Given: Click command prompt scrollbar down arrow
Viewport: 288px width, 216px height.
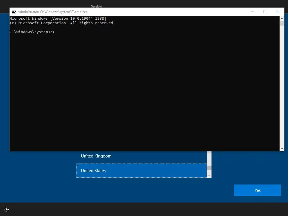Looking at the screenshot, I should 282,149.
